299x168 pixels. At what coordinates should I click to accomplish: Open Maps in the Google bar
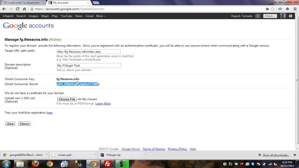(45, 16)
